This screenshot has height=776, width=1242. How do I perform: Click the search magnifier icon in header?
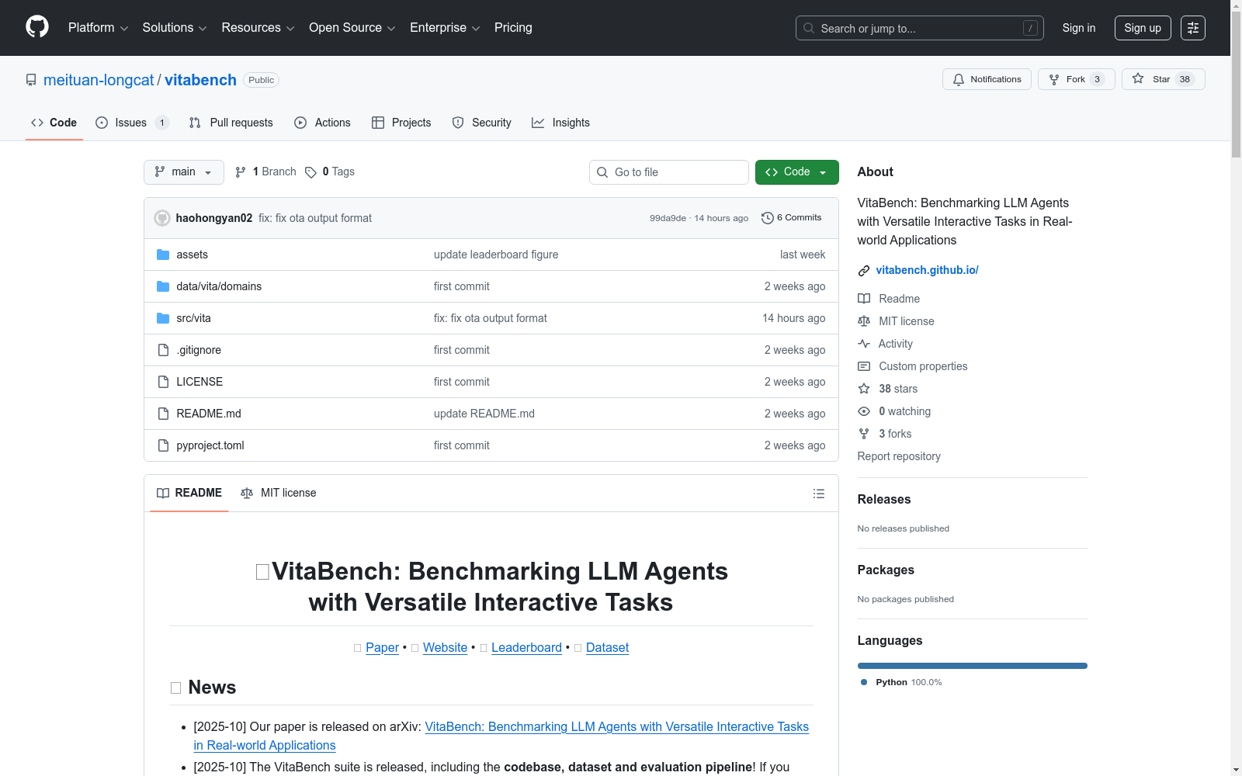click(x=809, y=28)
